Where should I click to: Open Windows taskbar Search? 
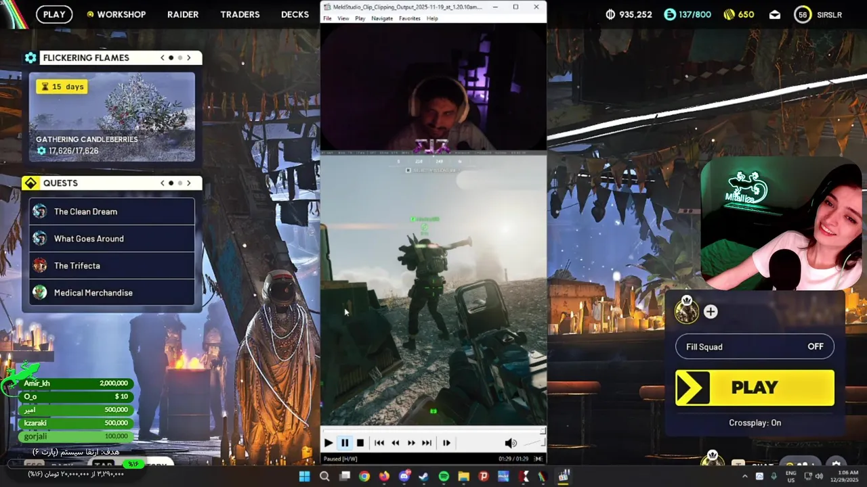click(324, 476)
